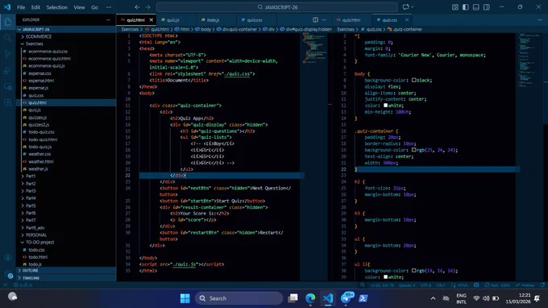The height and width of the screenshot is (308, 548).
Task: Click the black color swatch in body rule
Action: (413, 80)
